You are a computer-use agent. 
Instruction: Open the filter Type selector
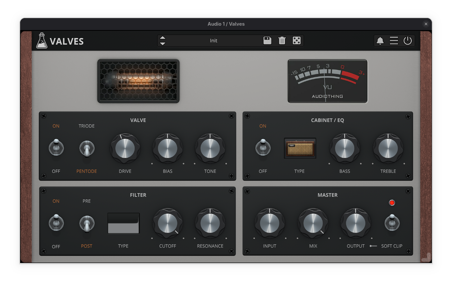tap(123, 223)
